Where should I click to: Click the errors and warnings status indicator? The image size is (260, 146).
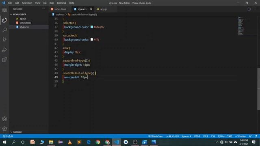coord(8,136)
